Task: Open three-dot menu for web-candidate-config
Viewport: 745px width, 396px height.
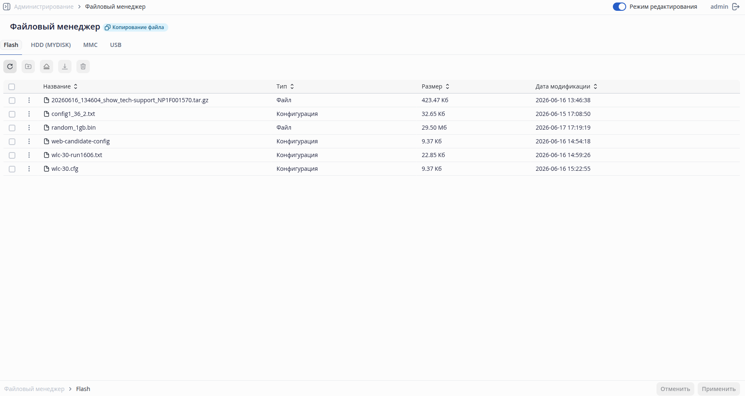Action: point(29,141)
